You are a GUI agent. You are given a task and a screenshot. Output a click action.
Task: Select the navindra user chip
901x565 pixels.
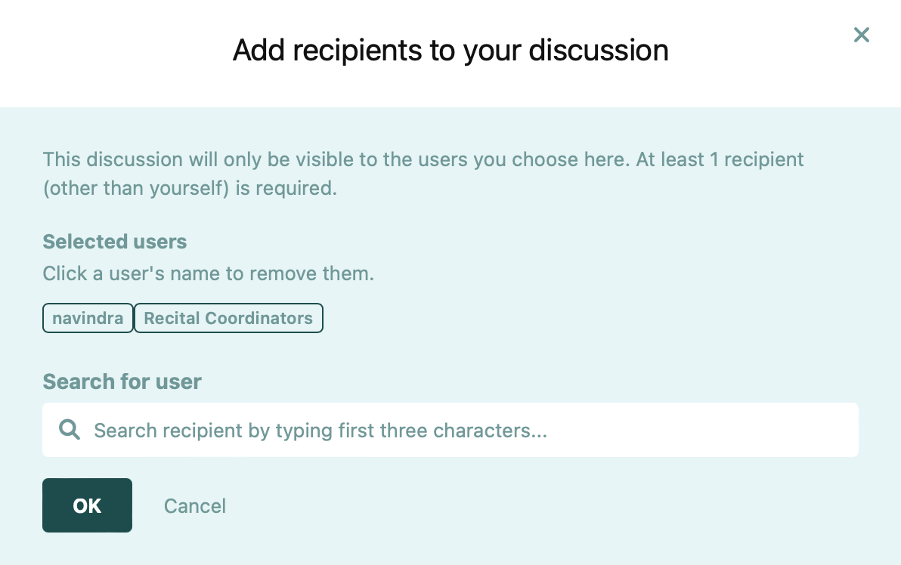[88, 318]
